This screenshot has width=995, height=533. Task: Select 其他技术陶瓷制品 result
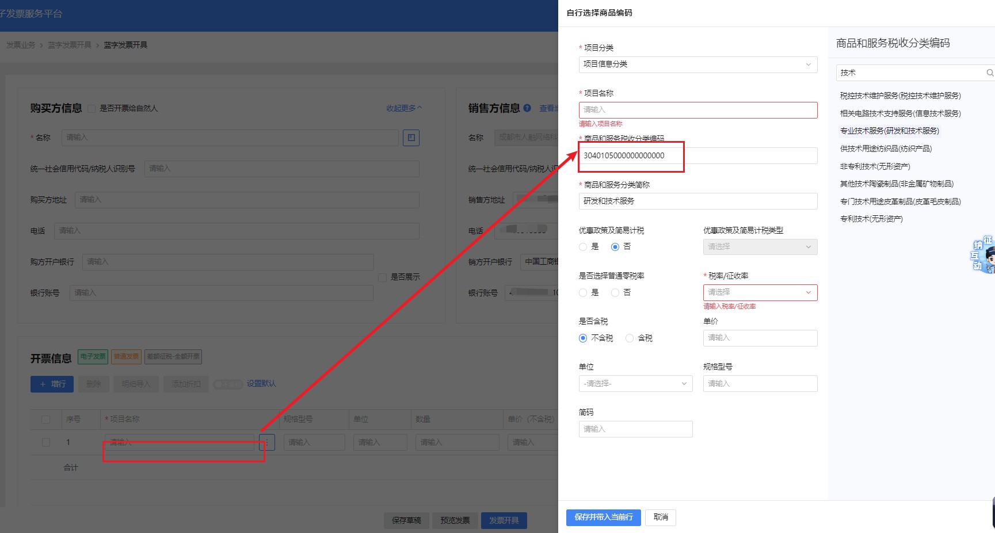897,184
